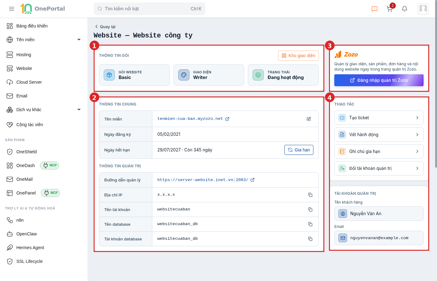Expand the Tên miền sidebar submenu
This screenshot has height=281, width=437.
(x=79, y=40)
